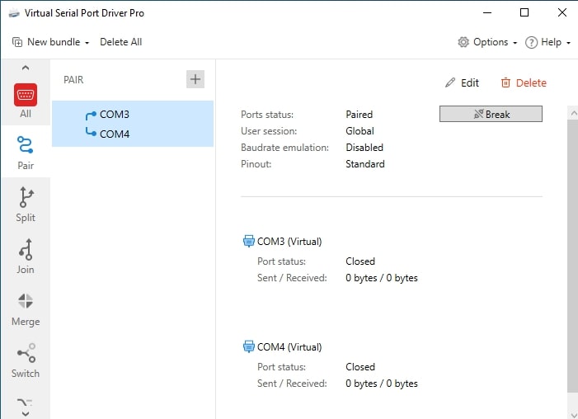The width and height of the screenshot is (578, 419).
Task: Minimize the Virtual Serial Port Driver window
Action: coord(487,12)
